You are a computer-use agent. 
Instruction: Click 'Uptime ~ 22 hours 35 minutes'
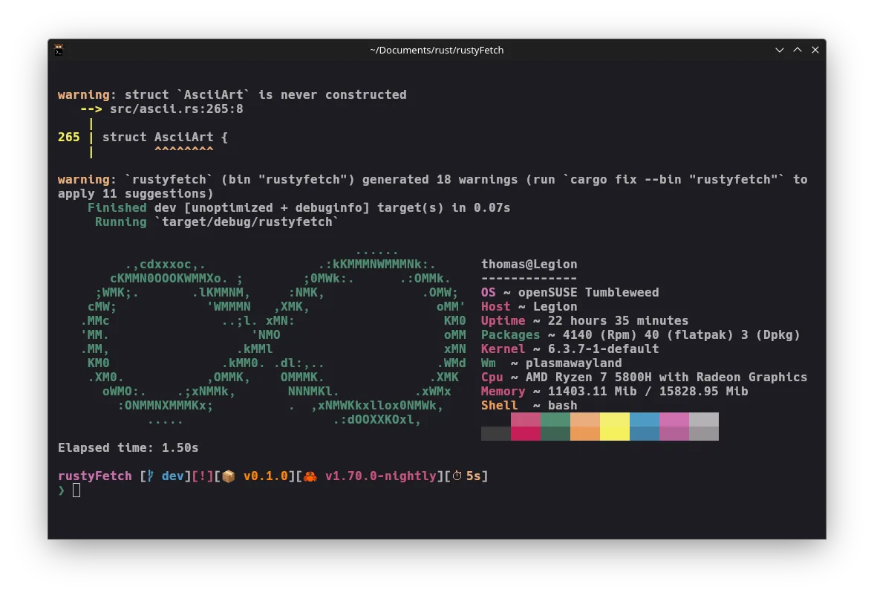click(x=584, y=321)
